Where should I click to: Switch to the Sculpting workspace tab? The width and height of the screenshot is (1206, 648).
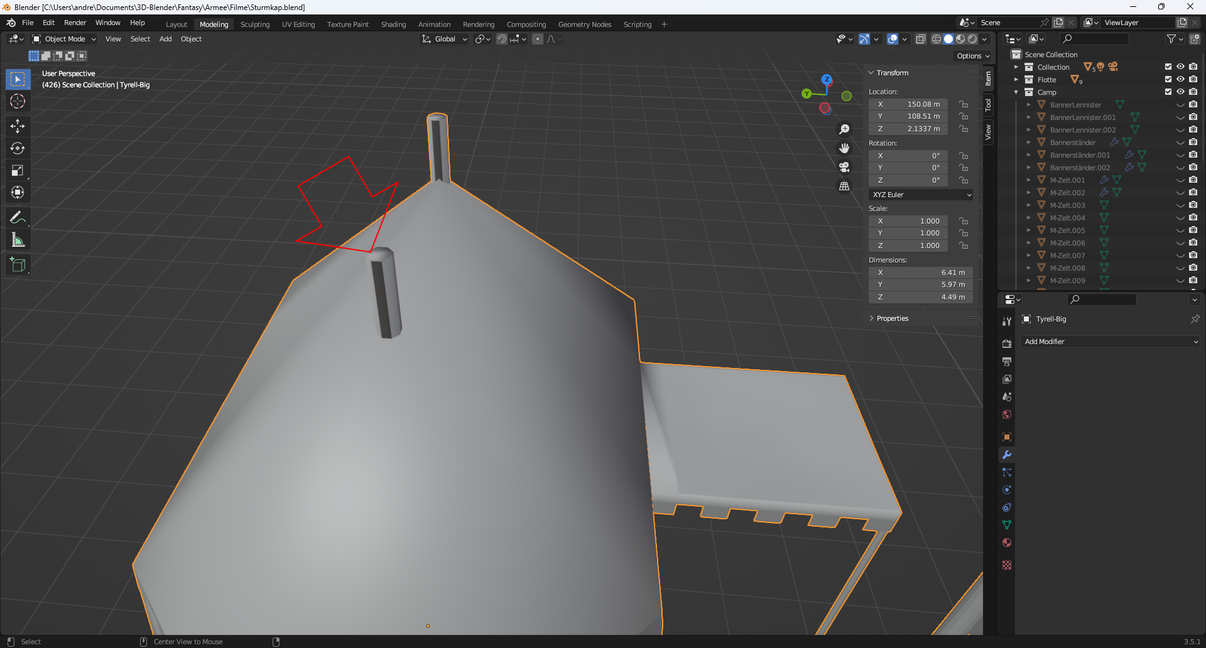(254, 24)
